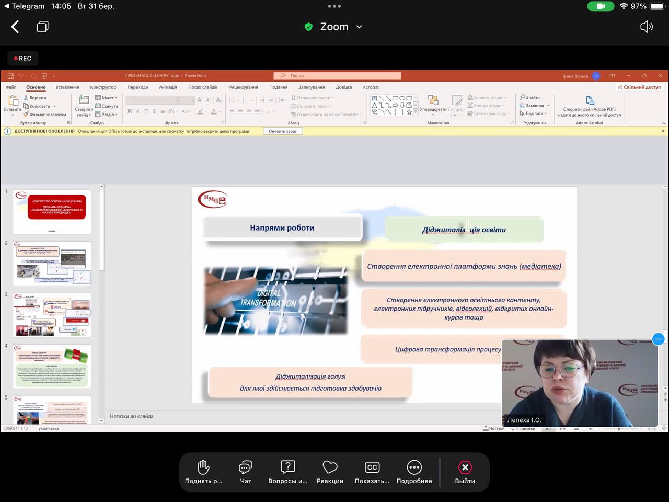Open the Reactions heart icon
This screenshot has width=669, height=502.
pyautogui.click(x=330, y=467)
